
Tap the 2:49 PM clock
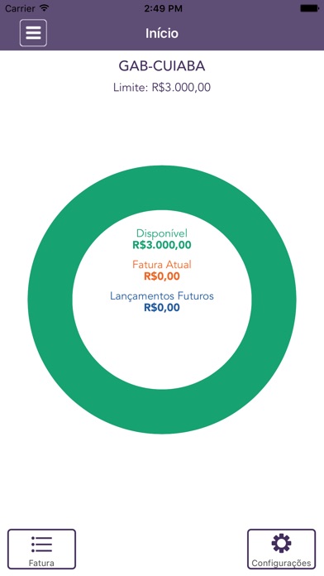click(x=163, y=8)
